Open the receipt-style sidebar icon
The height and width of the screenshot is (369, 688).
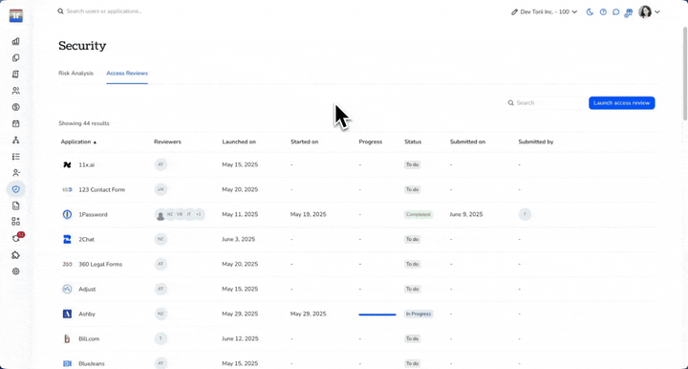16,75
